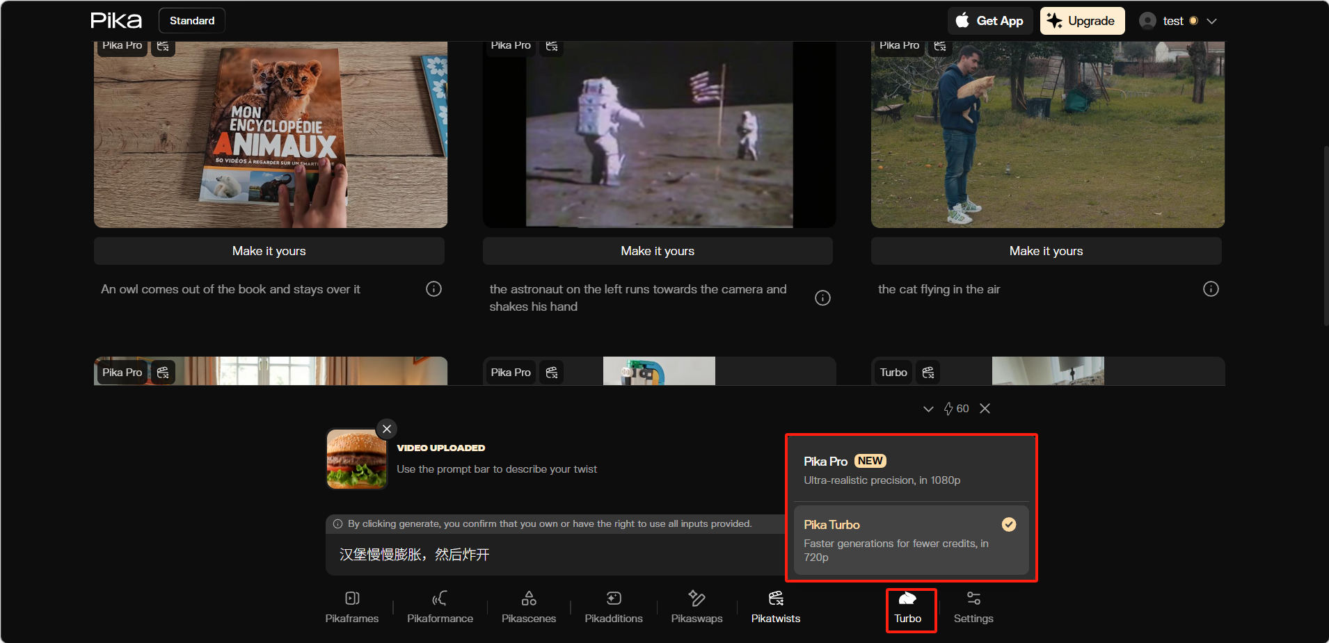Show info for the owl book prompt
This screenshot has height=643, width=1329.
433,289
